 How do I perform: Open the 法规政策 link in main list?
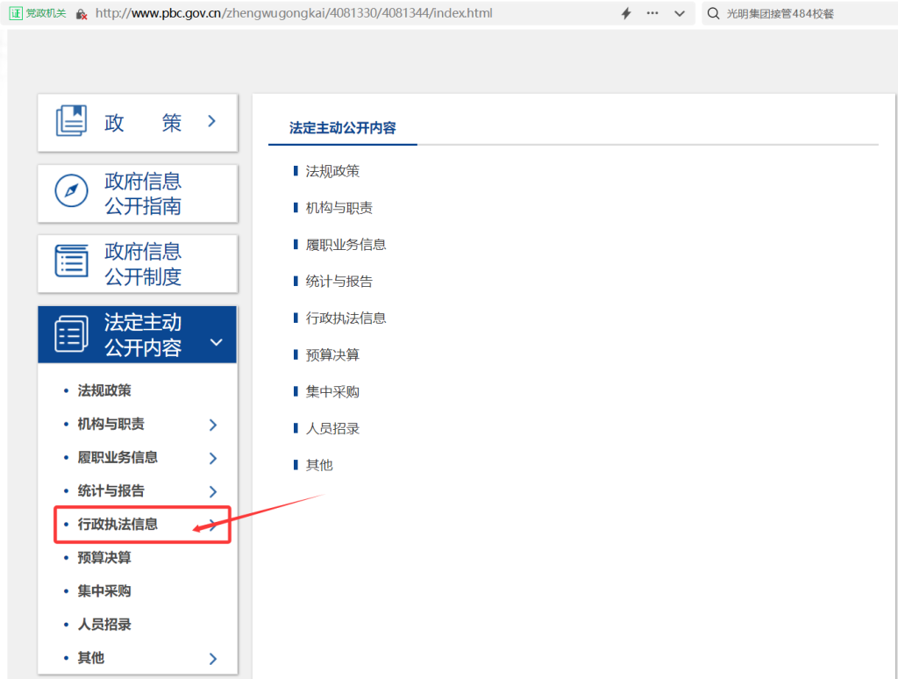pyautogui.click(x=332, y=171)
